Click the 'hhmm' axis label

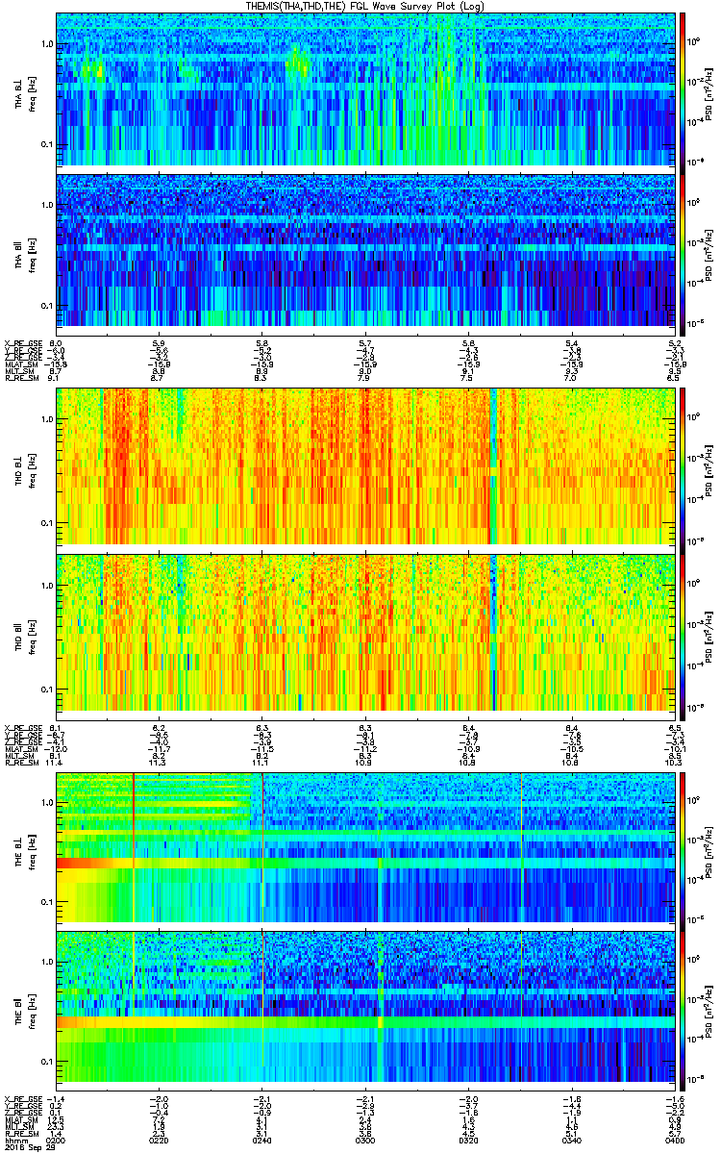(x=14, y=1139)
